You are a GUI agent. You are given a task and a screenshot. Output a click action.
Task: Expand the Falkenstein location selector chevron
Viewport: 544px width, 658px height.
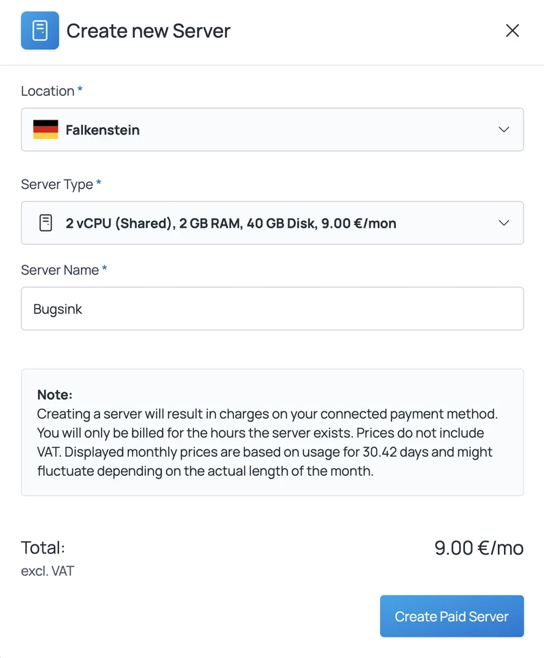504,129
